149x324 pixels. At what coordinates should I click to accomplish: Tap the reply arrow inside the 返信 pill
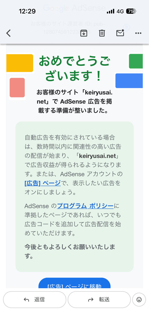click(26, 299)
